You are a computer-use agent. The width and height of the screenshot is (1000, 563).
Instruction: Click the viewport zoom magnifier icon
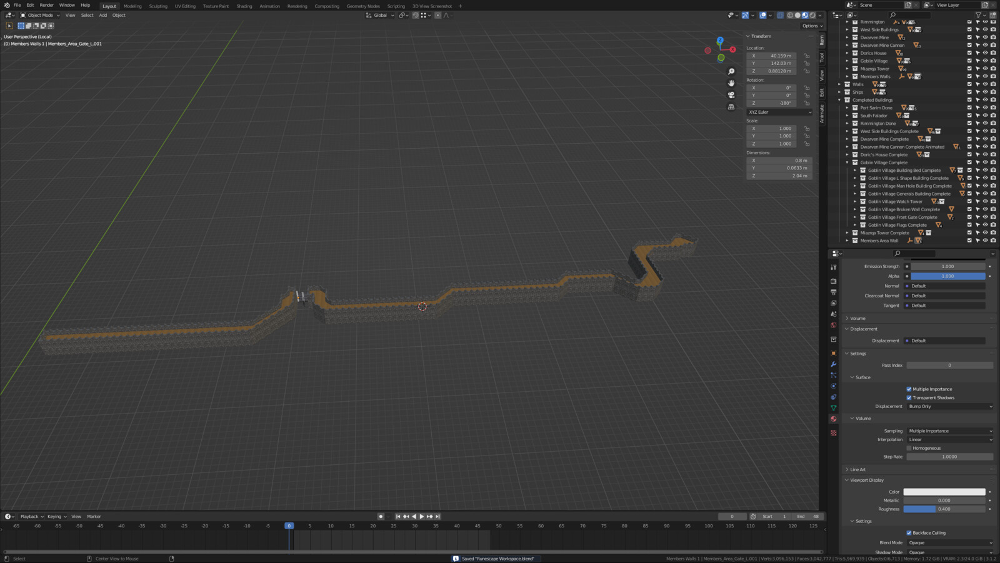click(x=731, y=71)
